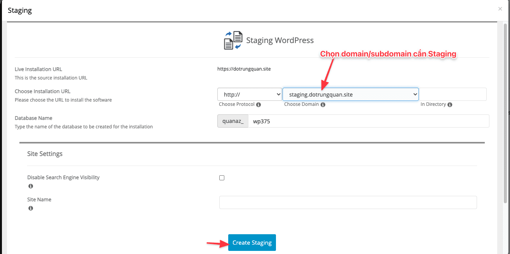This screenshot has height=254, width=510.
Task: Click the quanaz_ database prefix label
Action: tap(232, 121)
